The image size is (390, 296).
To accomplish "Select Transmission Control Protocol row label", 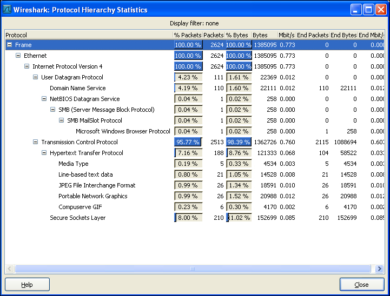I will point(80,142).
